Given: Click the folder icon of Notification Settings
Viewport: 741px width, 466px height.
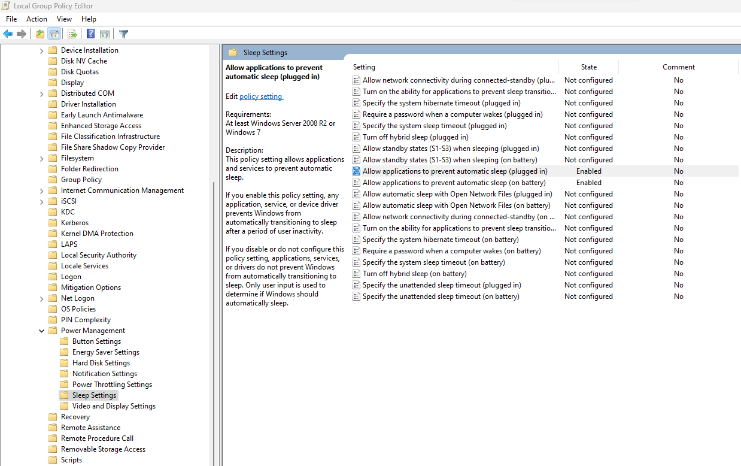Looking at the screenshot, I should [x=64, y=374].
